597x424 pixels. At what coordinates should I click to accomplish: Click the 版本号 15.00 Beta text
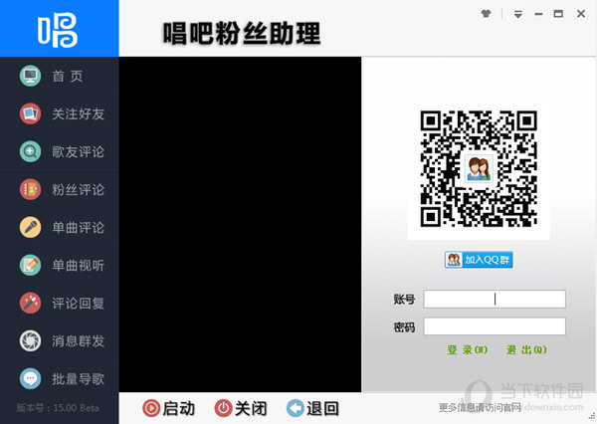pyautogui.click(x=58, y=408)
